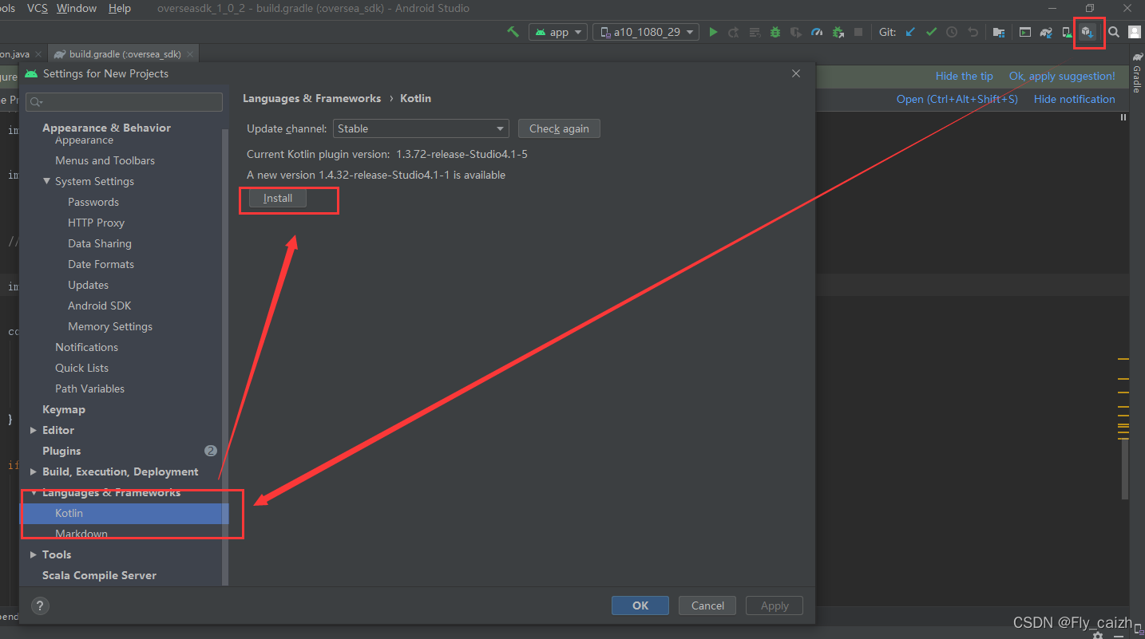Click Apply Changes and Restart Activity icon
This screenshot has height=639, width=1145.
pyautogui.click(x=733, y=32)
